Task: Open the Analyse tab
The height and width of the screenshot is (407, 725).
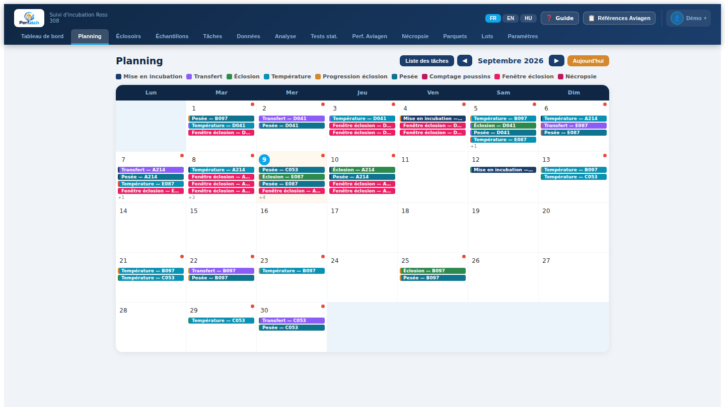Action: [x=285, y=36]
